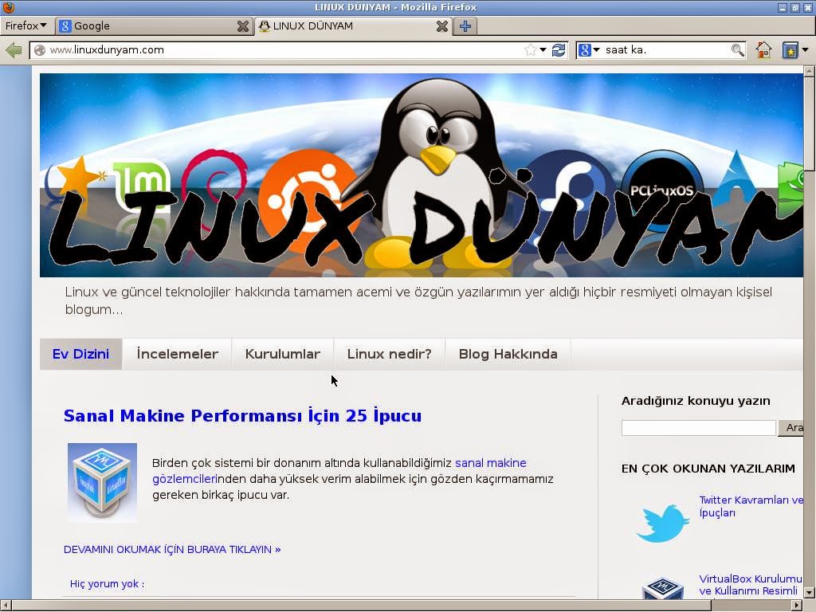The height and width of the screenshot is (612, 816).
Task: Open the Sanal Makine Performansı post title
Action: (243, 415)
